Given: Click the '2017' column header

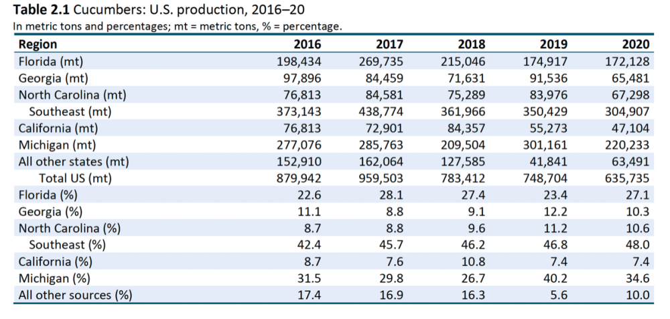Looking at the screenshot, I should coord(389,44).
